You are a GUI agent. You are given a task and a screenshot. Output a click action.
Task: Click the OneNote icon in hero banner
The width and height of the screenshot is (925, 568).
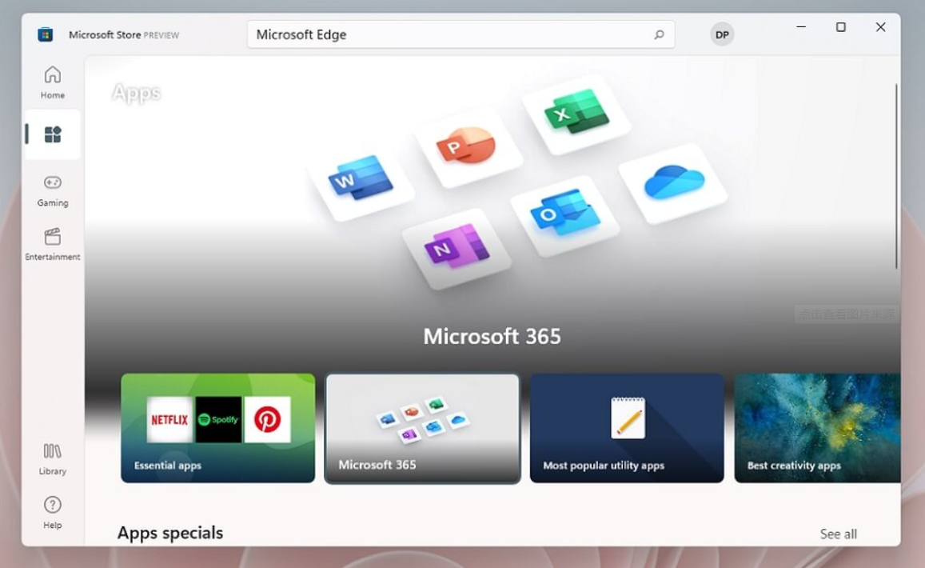pos(457,247)
